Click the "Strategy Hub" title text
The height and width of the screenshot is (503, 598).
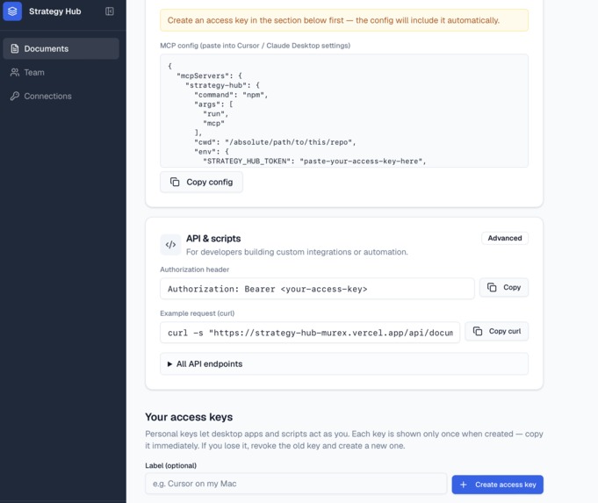click(x=55, y=11)
